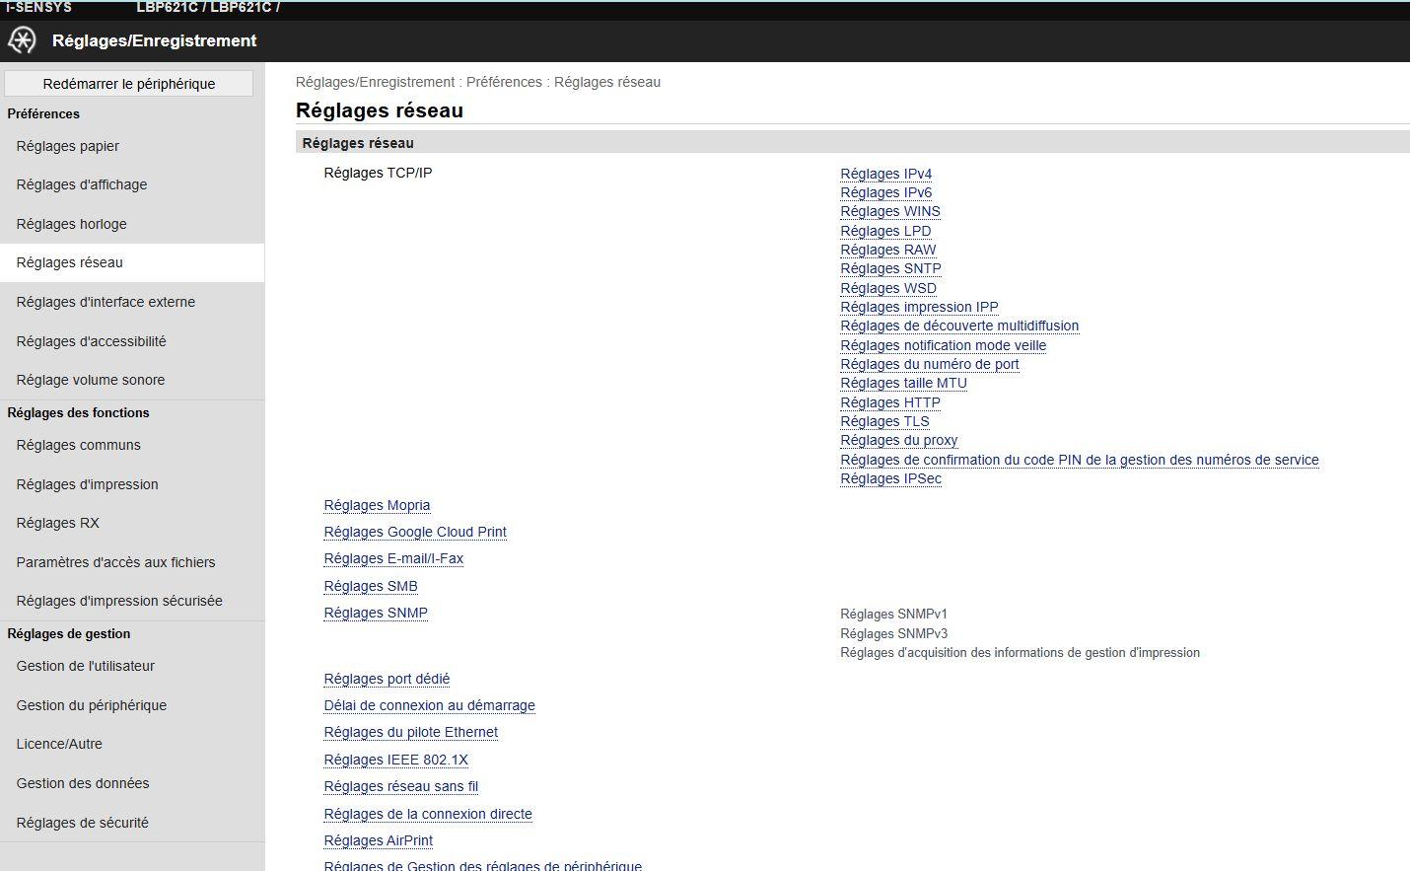The image size is (1410, 871).
Task: Open Réglages d'impression sécurisée sidebar entry
Action: pyautogui.click(x=119, y=601)
